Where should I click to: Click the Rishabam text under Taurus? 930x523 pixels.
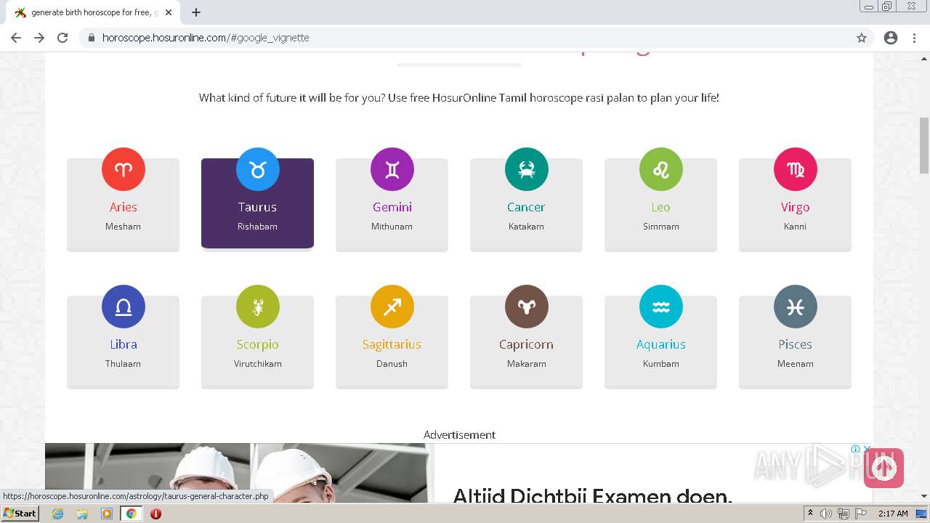click(x=257, y=227)
